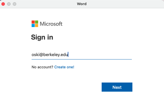164x109 pixels.
Task: Click on the oski@berkeley.edu email text
Action: (x=50, y=55)
